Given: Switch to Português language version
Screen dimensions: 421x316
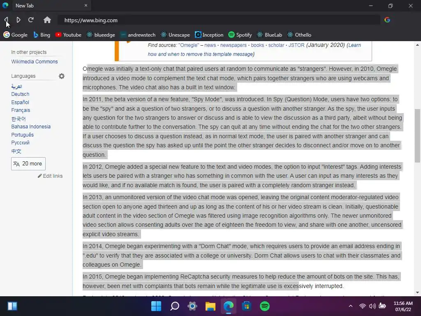Looking at the screenshot, I should (x=22, y=135).
